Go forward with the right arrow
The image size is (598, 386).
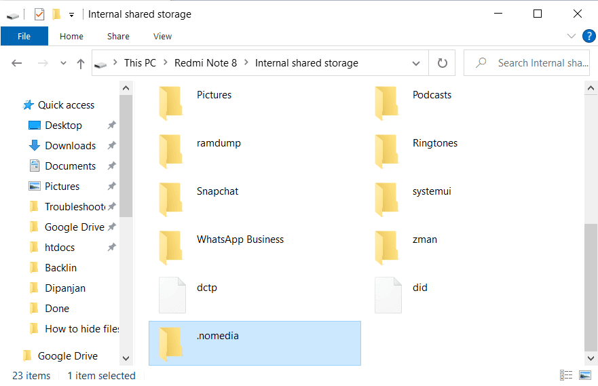tap(43, 63)
